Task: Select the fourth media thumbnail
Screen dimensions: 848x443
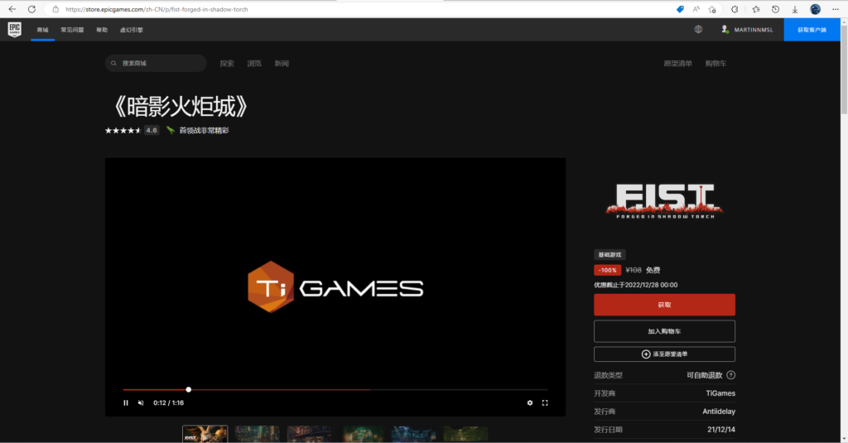Action: coord(361,434)
